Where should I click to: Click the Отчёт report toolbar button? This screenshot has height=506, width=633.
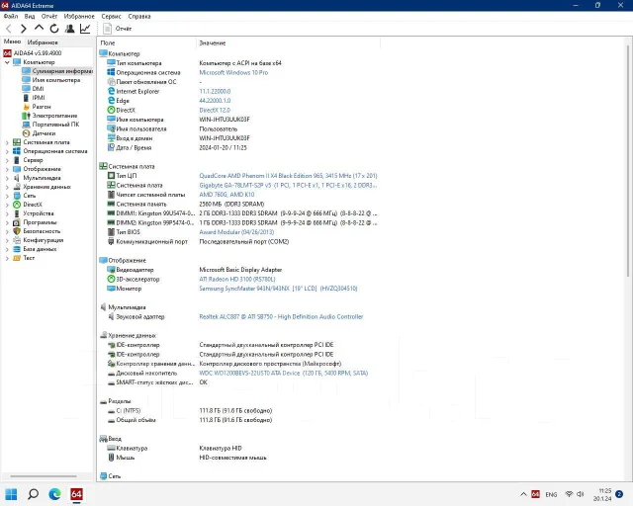coord(117,29)
